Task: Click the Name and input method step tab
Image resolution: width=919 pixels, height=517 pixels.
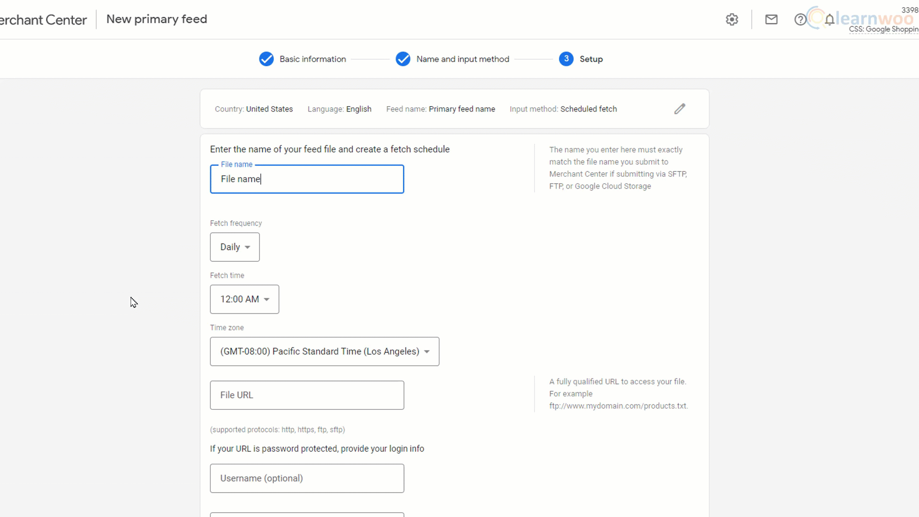Action: click(x=463, y=59)
